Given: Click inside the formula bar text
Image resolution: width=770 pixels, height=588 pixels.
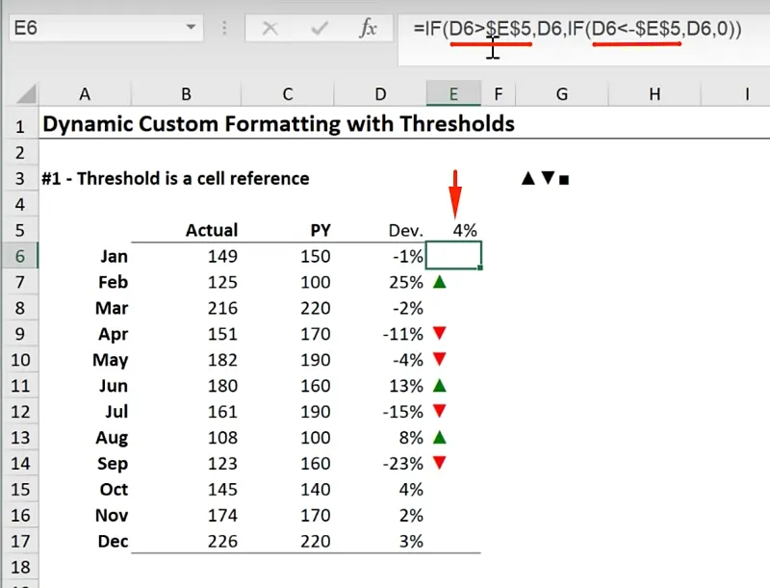Looking at the screenshot, I should coord(577,29).
